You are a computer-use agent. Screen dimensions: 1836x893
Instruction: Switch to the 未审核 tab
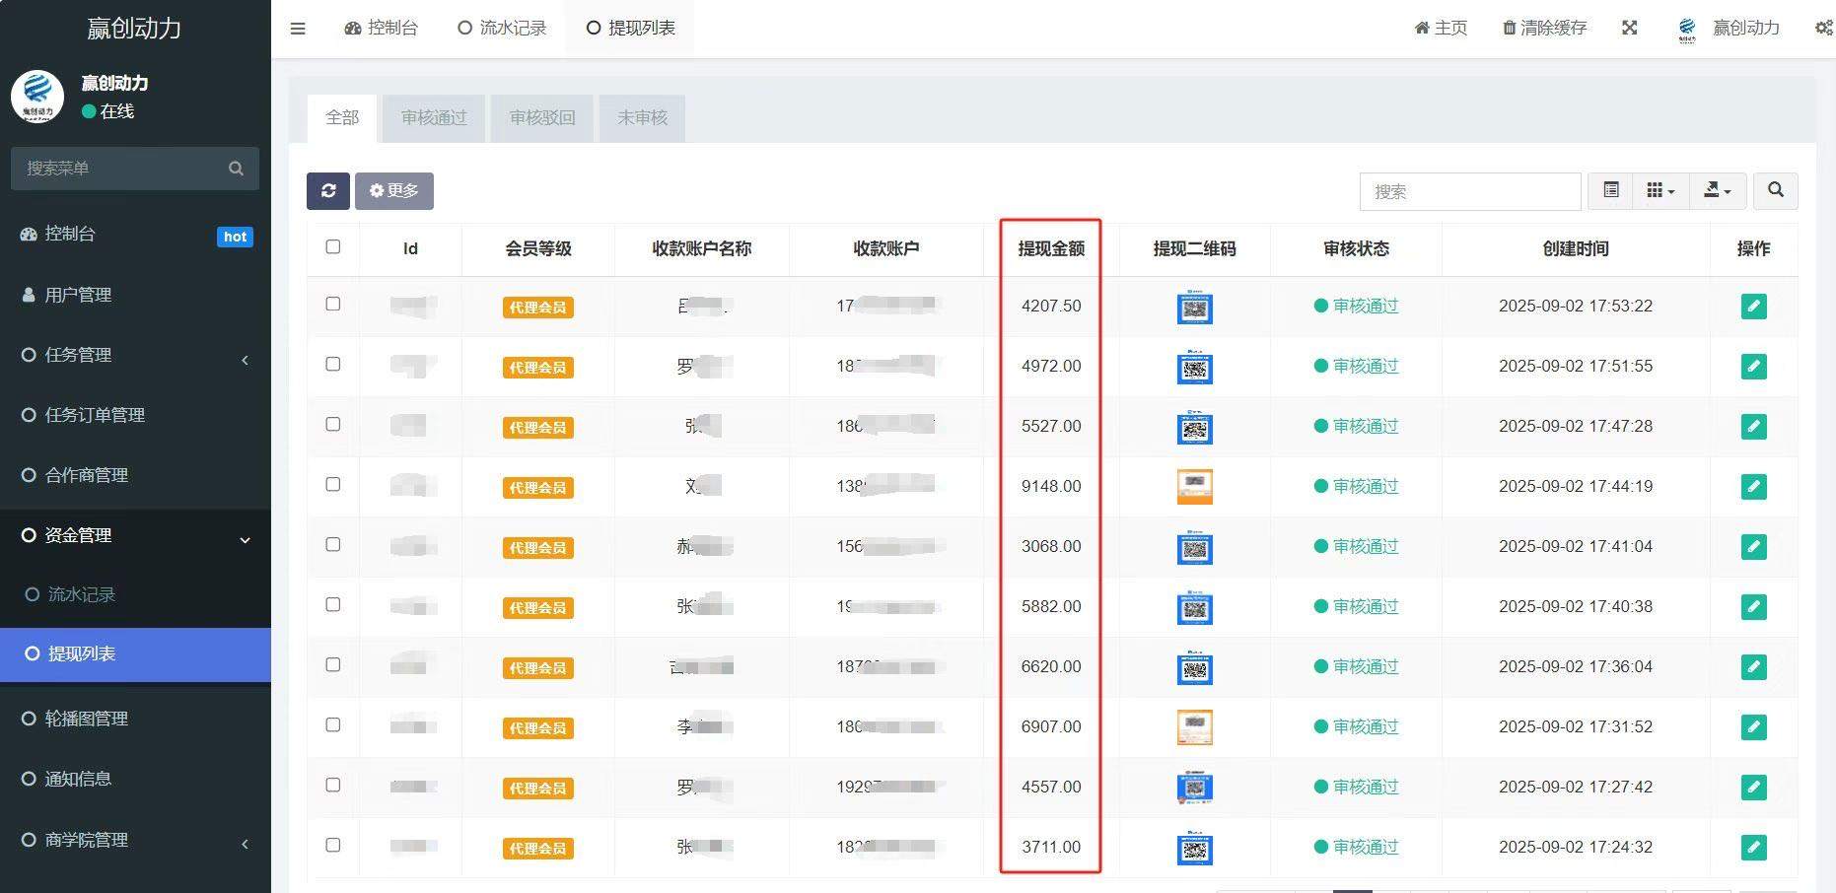pyautogui.click(x=642, y=118)
